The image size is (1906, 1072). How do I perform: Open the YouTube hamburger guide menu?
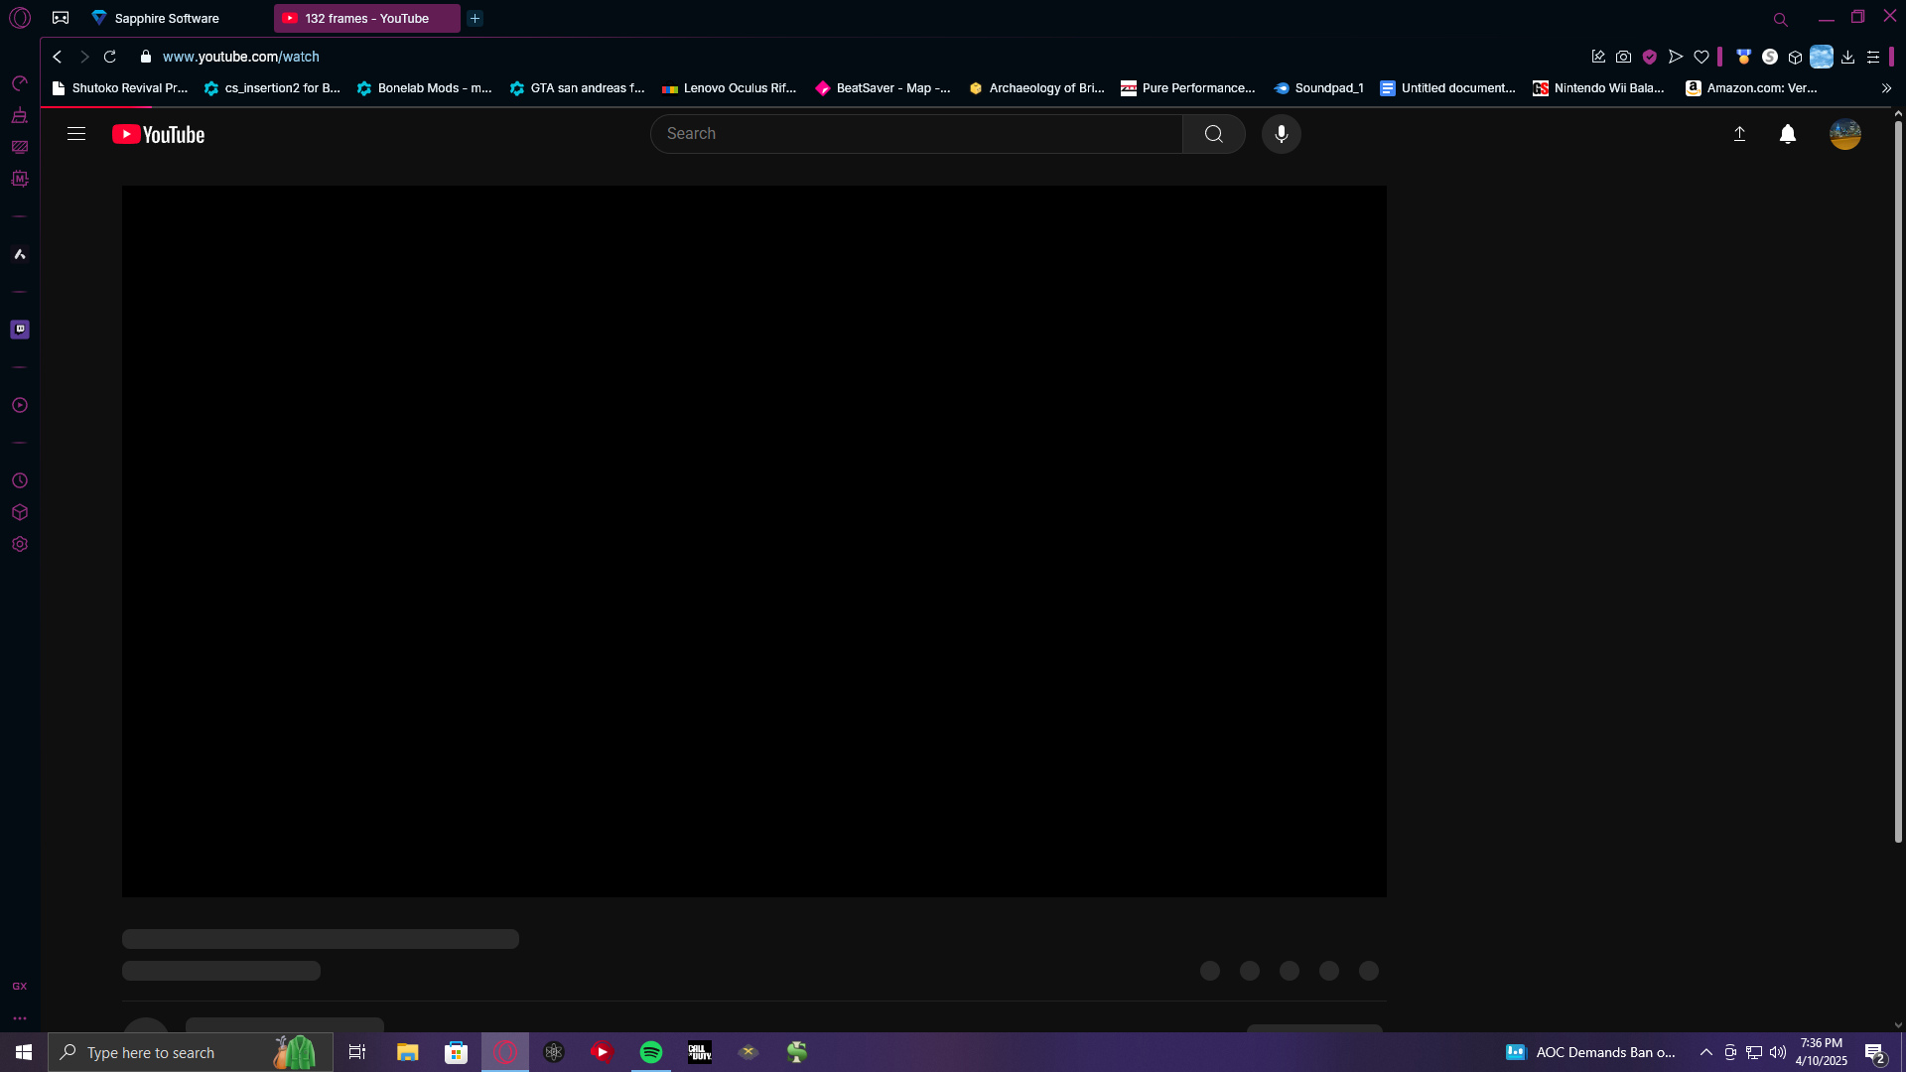coord(76,134)
